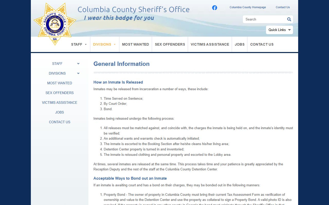This screenshot has height=205, width=329.
Task: Select MOST WANTED in the sidebar
Action: tap(60, 83)
